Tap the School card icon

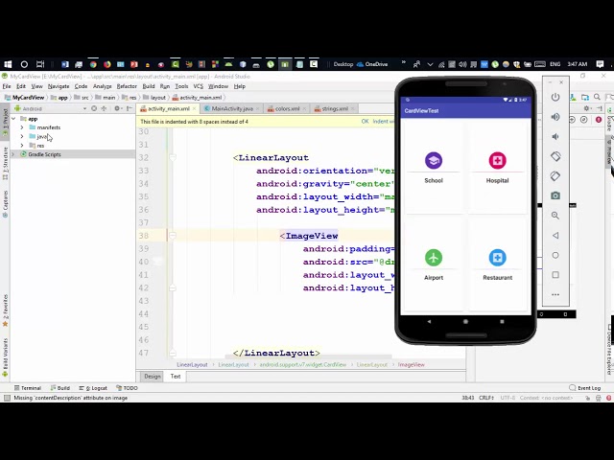click(434, 160)
